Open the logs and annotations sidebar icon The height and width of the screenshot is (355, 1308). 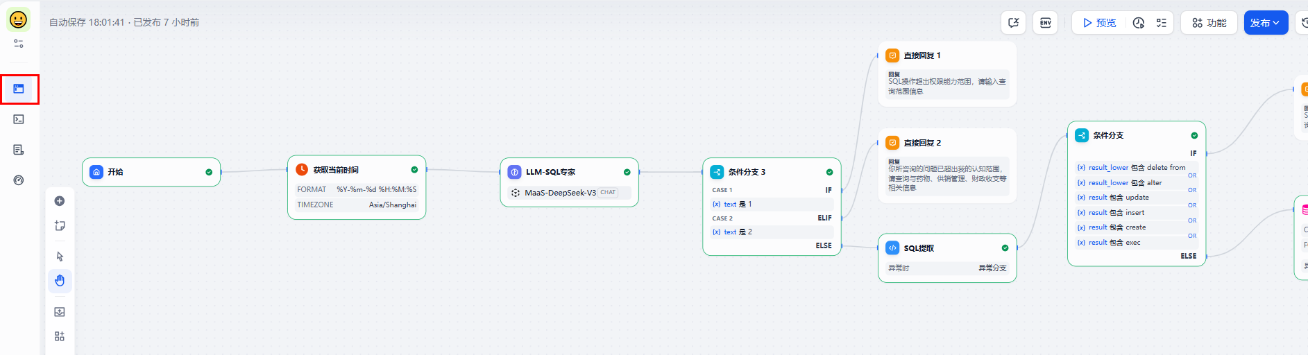19,150
